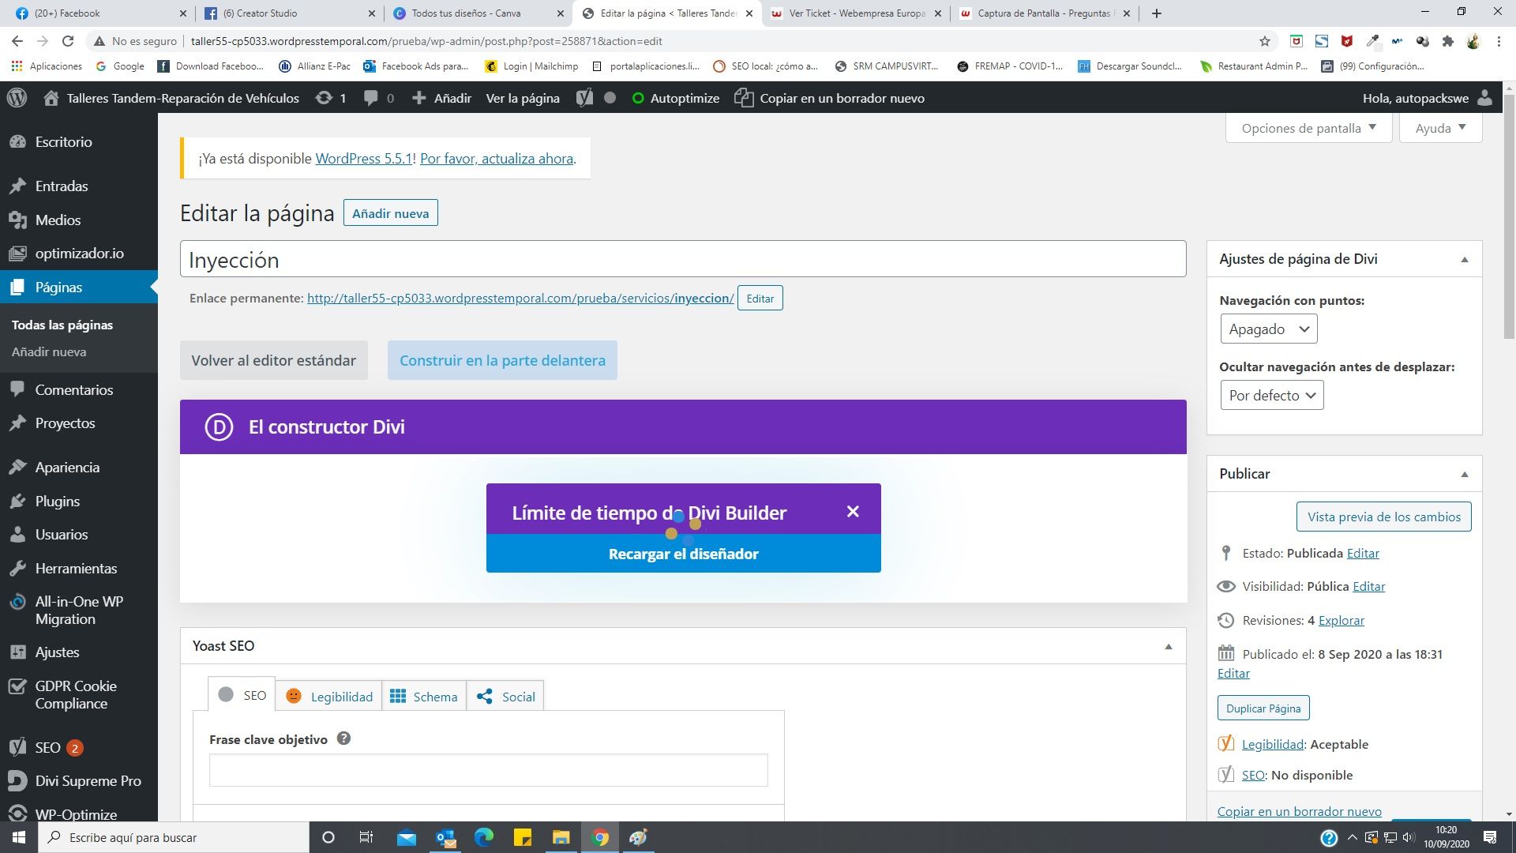
Task: Click the Añadir nueva button
Action: point(390,213)
